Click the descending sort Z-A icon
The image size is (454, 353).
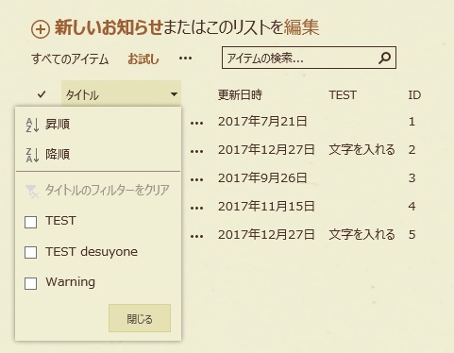pyautogui.click(x=32, y=155)
